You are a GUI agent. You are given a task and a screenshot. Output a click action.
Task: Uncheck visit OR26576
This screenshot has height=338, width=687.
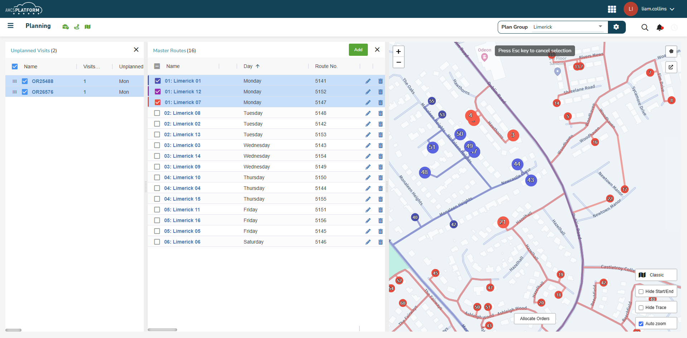(25, 92)
